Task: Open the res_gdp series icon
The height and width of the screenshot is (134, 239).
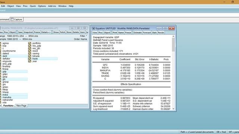Action: pyautogui.click(x=30, y=46)
